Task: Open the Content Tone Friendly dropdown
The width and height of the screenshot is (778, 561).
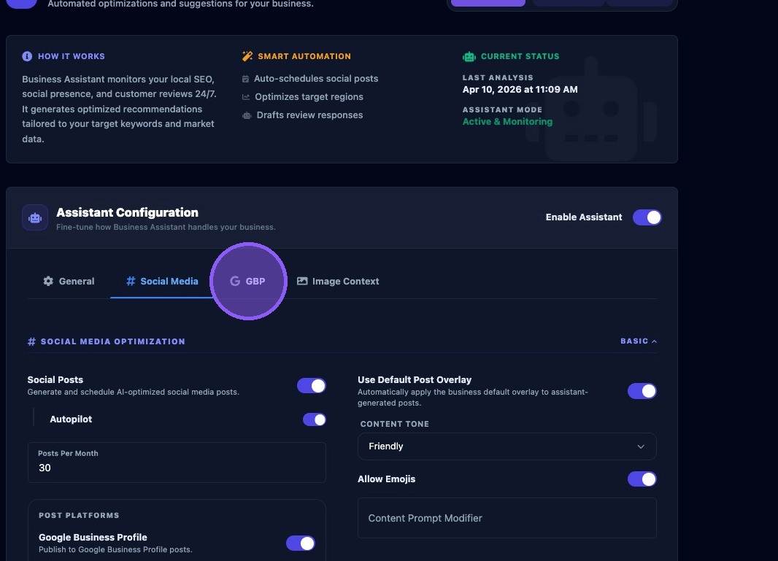Action: click(x=507, y=446)
